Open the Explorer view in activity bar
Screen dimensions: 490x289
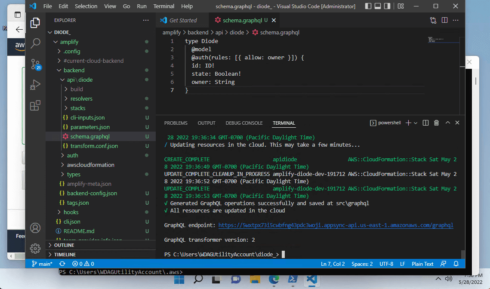tap(35, 22)
